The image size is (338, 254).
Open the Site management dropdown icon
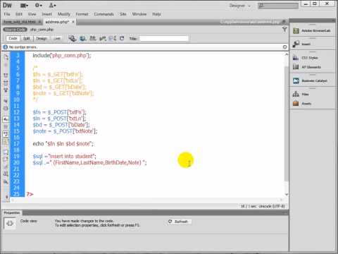click(x=53, y=5)
